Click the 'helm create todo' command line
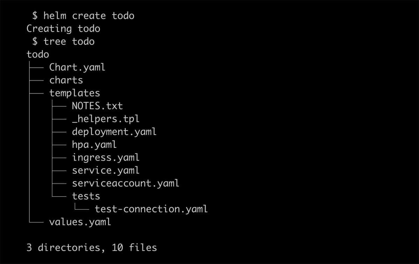 click(83, 16)
